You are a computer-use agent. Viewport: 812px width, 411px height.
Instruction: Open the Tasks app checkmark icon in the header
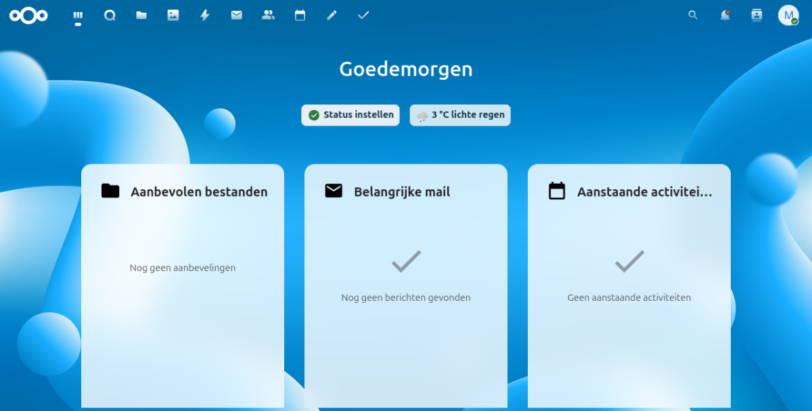point(363,16)
